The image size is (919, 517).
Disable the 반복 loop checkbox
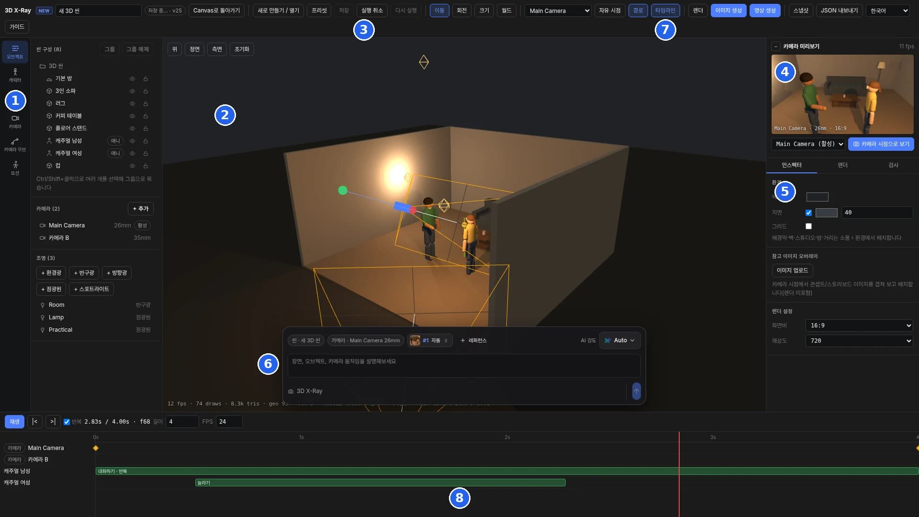point(67,422)
